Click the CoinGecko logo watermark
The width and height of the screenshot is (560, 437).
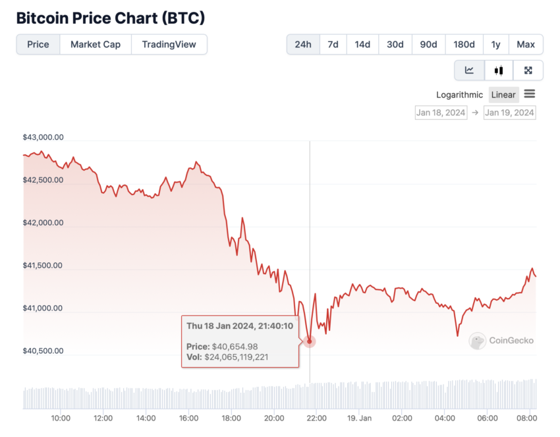tap(501, 341)
